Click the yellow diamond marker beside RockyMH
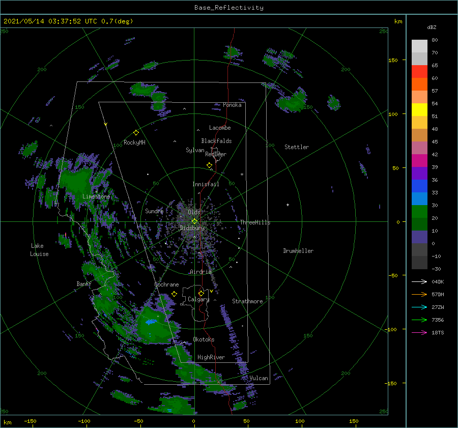This screenshot has height=428, width=458. pyautogui.click(x=136, y=133)
